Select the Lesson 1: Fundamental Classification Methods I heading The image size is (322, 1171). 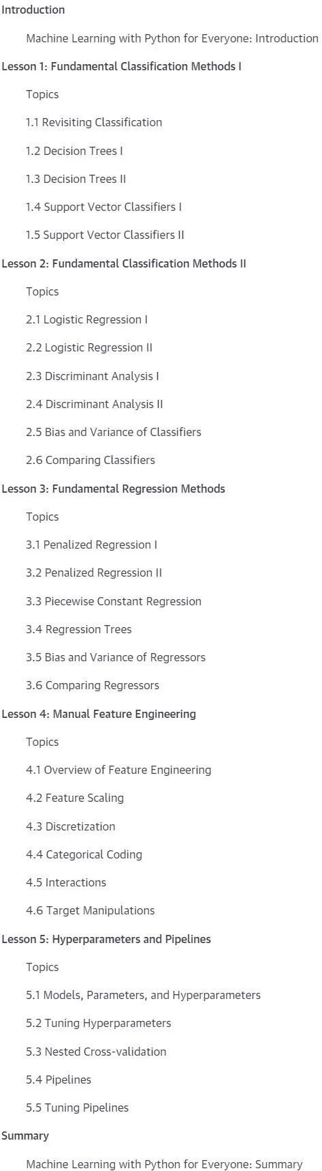click(122, 67)
